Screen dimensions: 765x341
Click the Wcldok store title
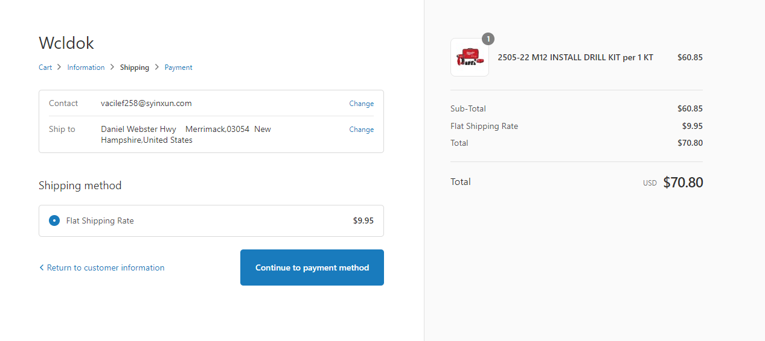click(x=66, y=43)
